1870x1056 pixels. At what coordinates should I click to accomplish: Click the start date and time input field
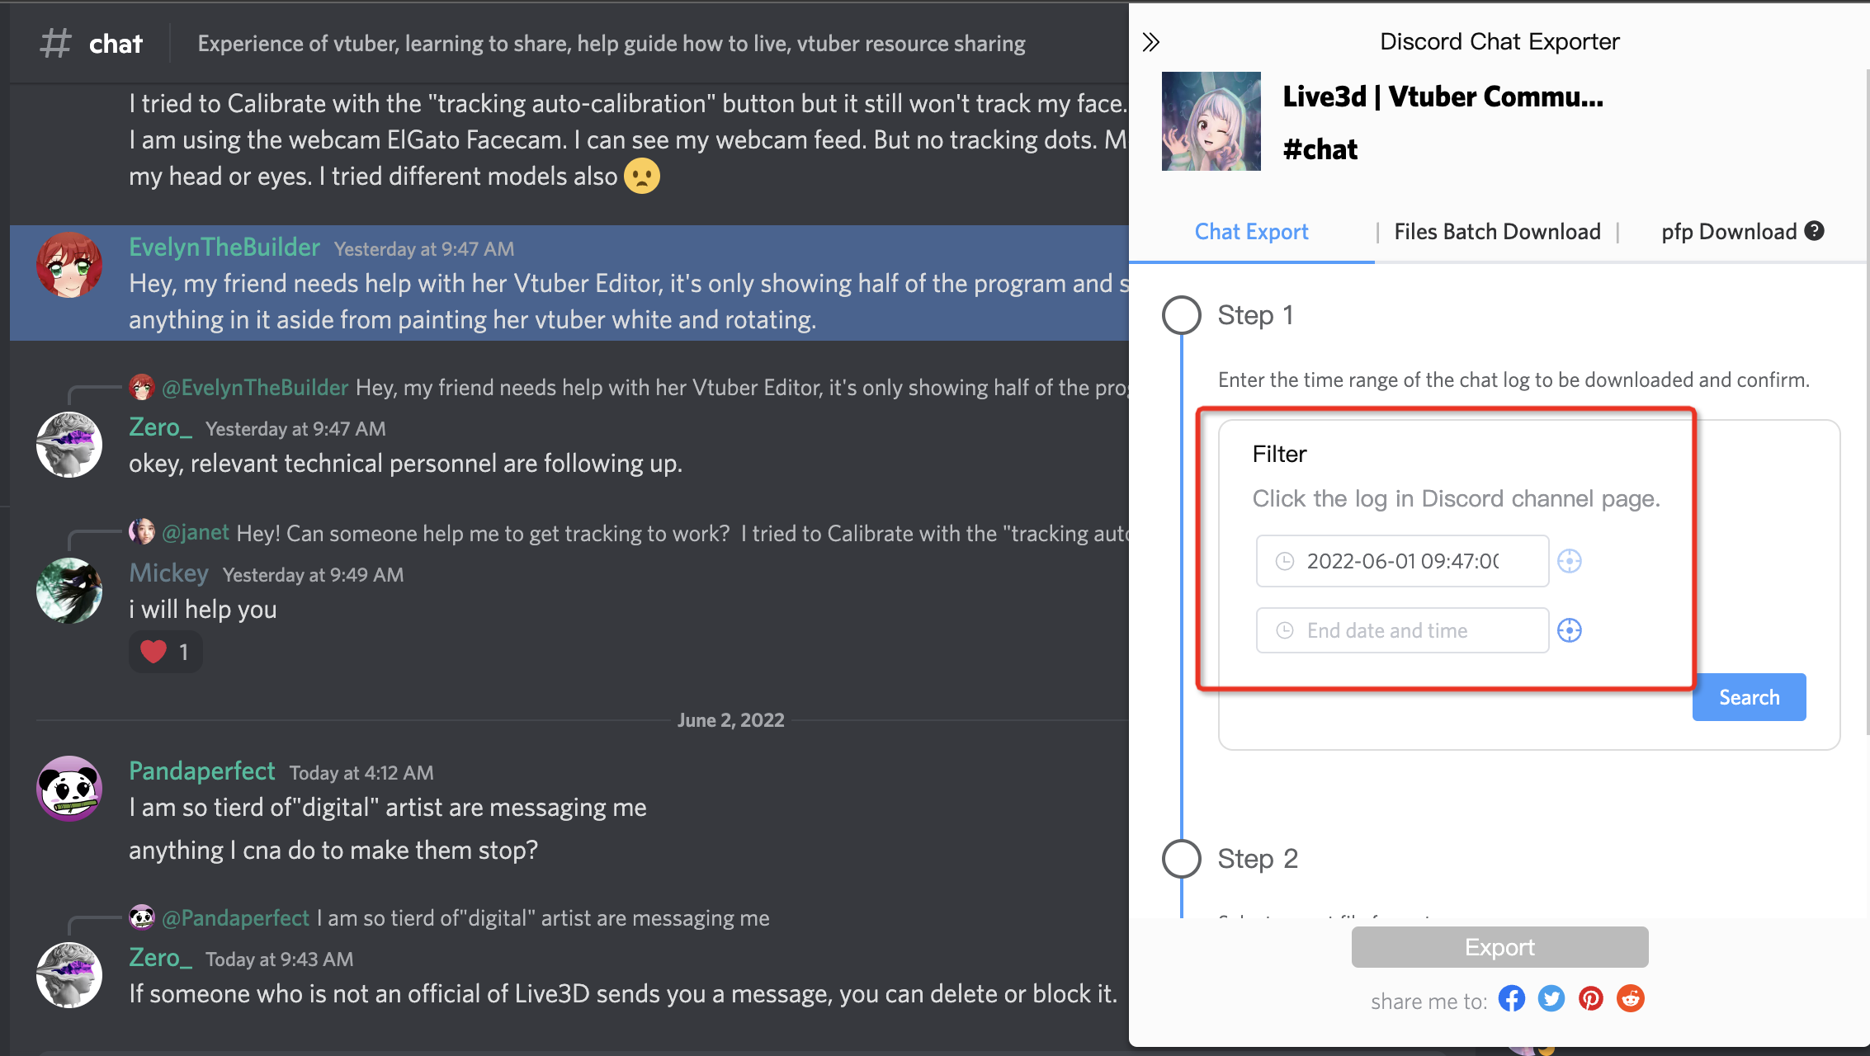1400,560
